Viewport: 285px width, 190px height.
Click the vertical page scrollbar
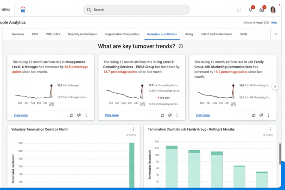(x=280, y=154)
